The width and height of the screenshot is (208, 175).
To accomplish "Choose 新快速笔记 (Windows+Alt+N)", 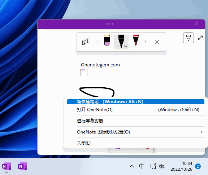I will [x=135, y=102].
